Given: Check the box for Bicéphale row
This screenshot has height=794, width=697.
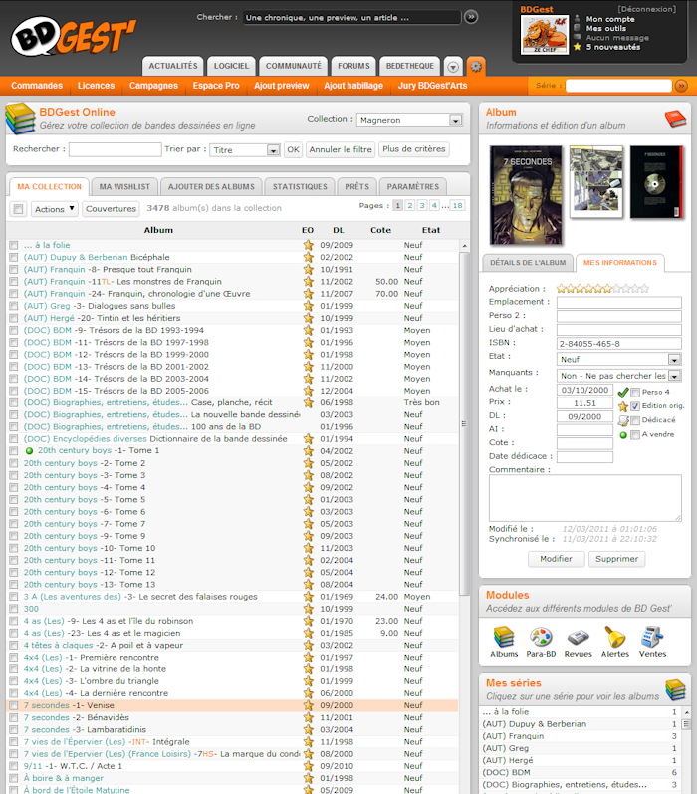Looking at the screenshot, I should click(x=14, y=257).
